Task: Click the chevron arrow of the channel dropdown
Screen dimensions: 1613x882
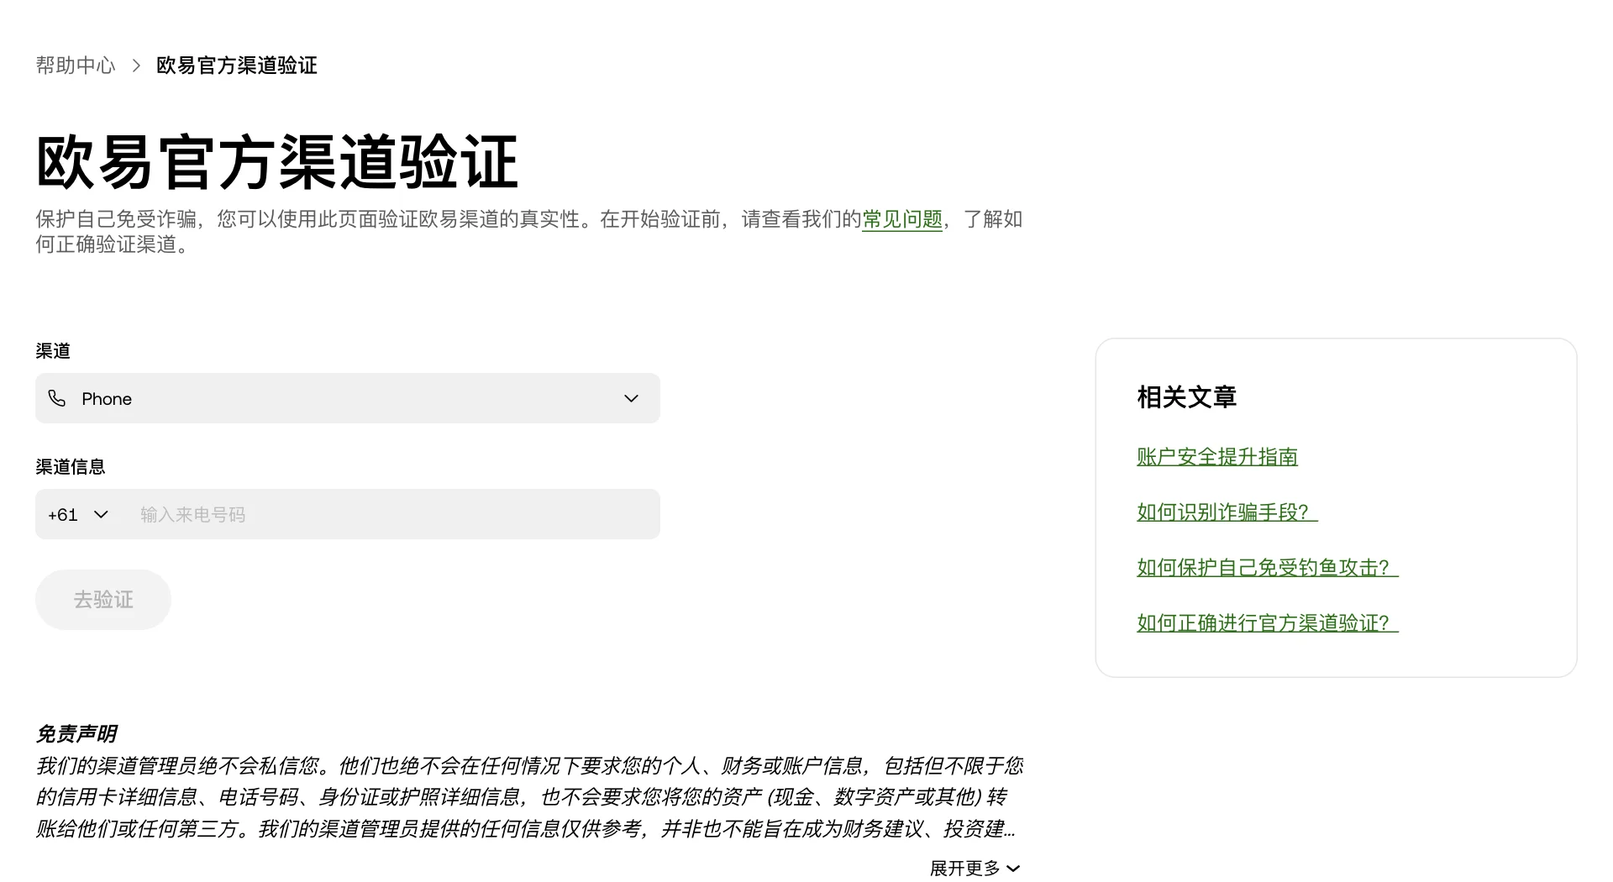Action: (632, 398)
